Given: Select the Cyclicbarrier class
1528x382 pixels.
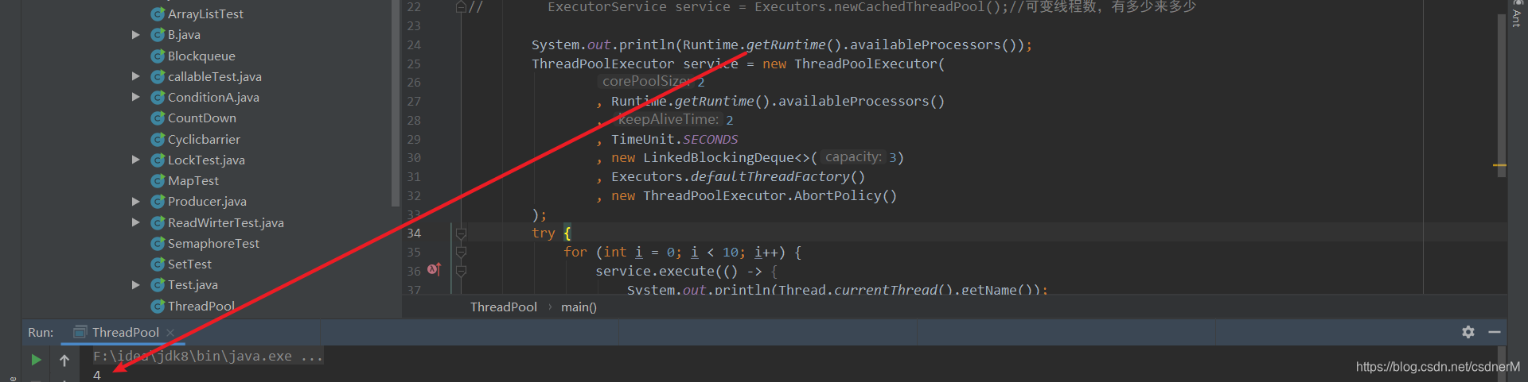Looking at the screenshot, I should coord(204,139).
